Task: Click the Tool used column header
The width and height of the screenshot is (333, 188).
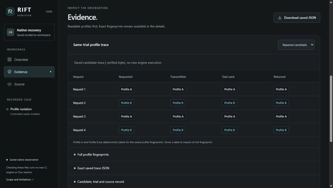Action: 228,77
